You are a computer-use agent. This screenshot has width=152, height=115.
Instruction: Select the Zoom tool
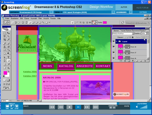coord(9,68)
